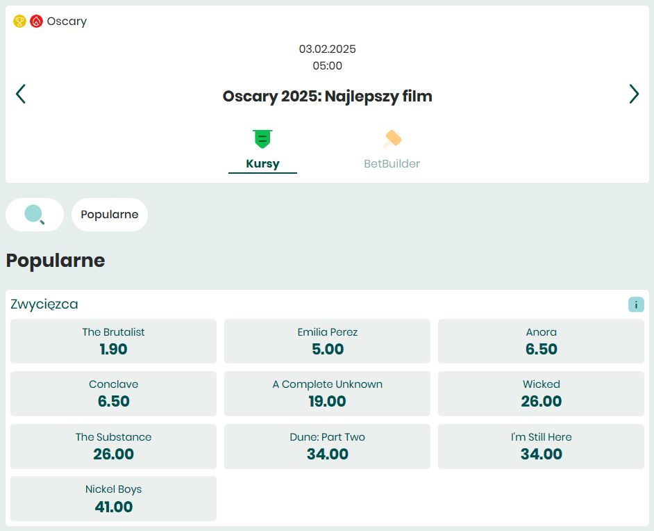Go to previous event with left arrow

pyautogui.click(x=21, y=94)
